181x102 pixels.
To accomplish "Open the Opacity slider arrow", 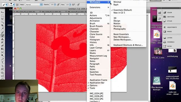I will [x=55, y=5].
